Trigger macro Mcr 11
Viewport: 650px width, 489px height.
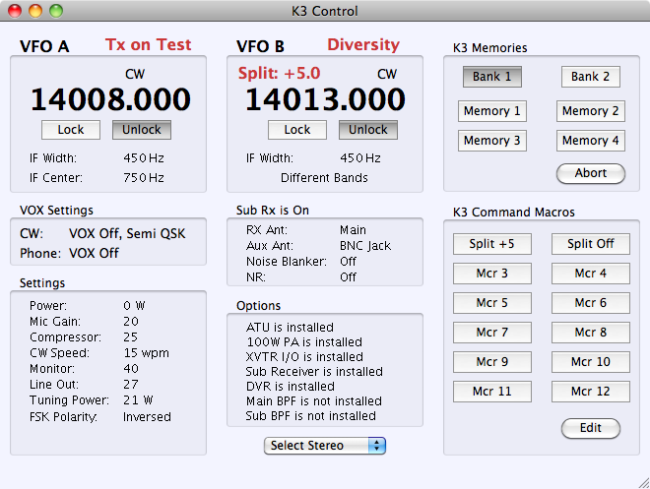[x=492, y=392]
